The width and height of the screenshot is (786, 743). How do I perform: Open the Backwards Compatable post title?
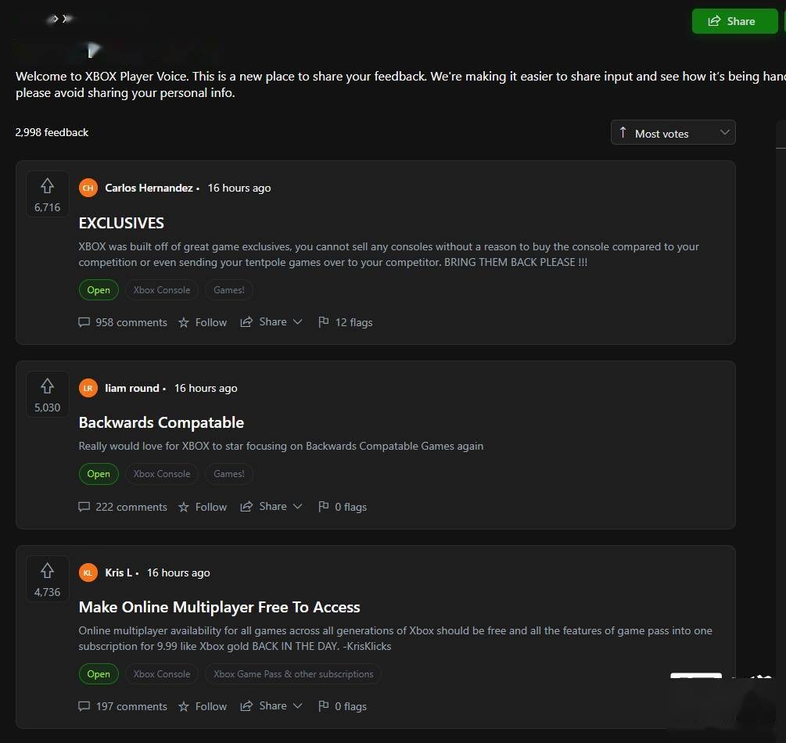click(x=161, y=422)
